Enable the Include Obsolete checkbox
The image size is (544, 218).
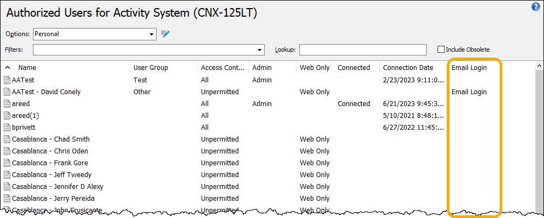(441, 50)
